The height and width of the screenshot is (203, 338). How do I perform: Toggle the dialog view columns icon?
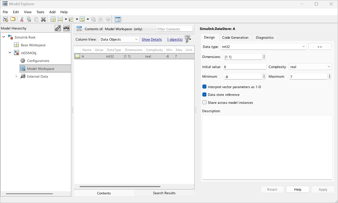pos(118,19)
